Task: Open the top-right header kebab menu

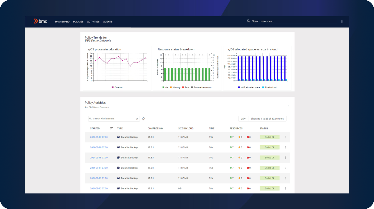Action: (342, 22)
